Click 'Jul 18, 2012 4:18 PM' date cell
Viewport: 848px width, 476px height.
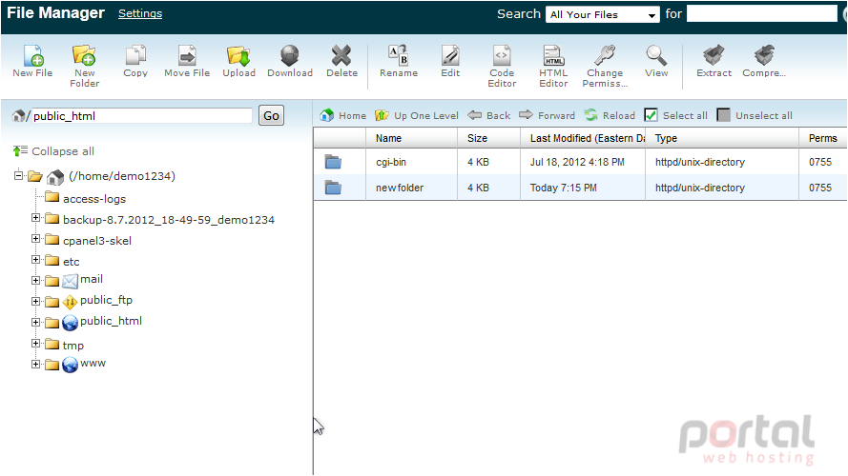[x=577, y=162]
